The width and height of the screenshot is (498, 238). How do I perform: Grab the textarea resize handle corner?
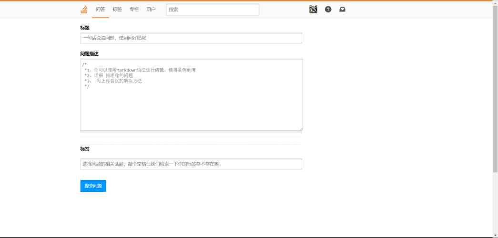301,129
